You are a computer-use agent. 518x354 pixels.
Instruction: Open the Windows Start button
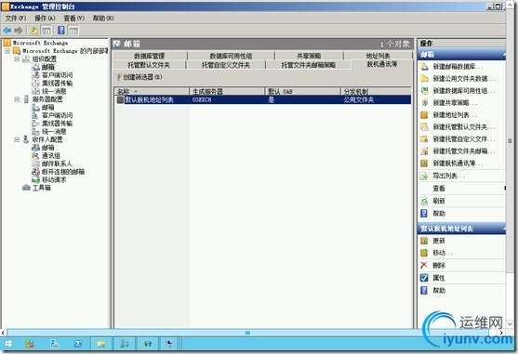(8, 344)
